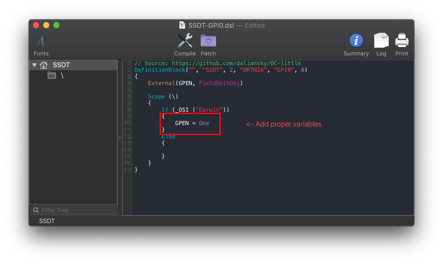Click the SSDT-GPI0.dsl window title
Screen dimensions: 443x264
pyautogui.click(x=211, y=25)
